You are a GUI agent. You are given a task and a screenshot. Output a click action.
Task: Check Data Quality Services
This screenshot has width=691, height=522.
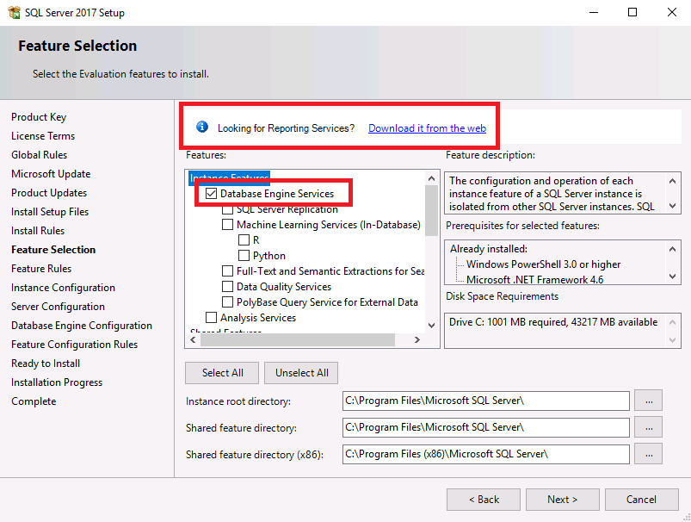pyautogui.click(x=227, y=286)
